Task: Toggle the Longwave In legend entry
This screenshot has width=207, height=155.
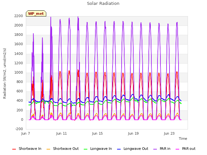Action: 98,149
